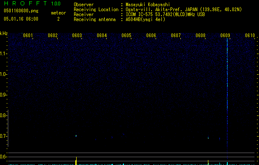Click the 0606 time axis marker
The image size is (259, 165).
pos(151,35)
